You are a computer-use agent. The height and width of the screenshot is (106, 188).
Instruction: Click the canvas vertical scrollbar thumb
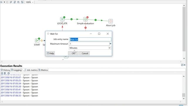[x=184, y=29]
